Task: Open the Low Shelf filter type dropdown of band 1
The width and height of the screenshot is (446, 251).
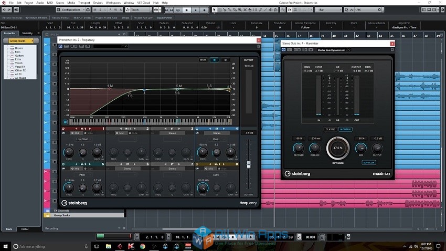Action: tap(82, 139)
